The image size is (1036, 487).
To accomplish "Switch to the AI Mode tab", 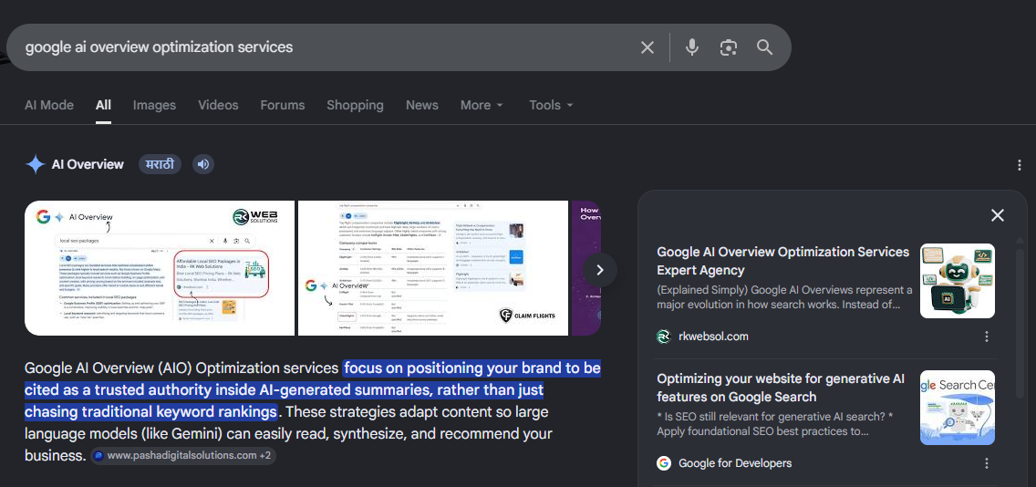I will (x=49, y=105).
